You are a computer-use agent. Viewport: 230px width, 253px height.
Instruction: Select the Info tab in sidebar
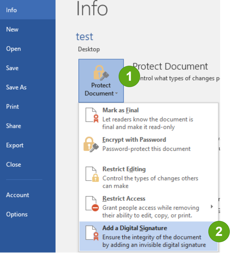click(x=11, y=10)
